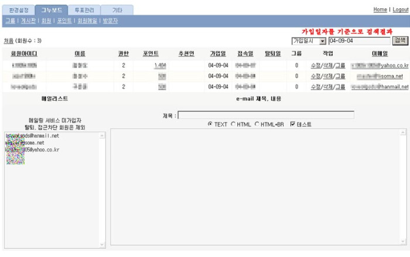Click 수정 in the first member row
410x257 pixels.
click(316, 66)
